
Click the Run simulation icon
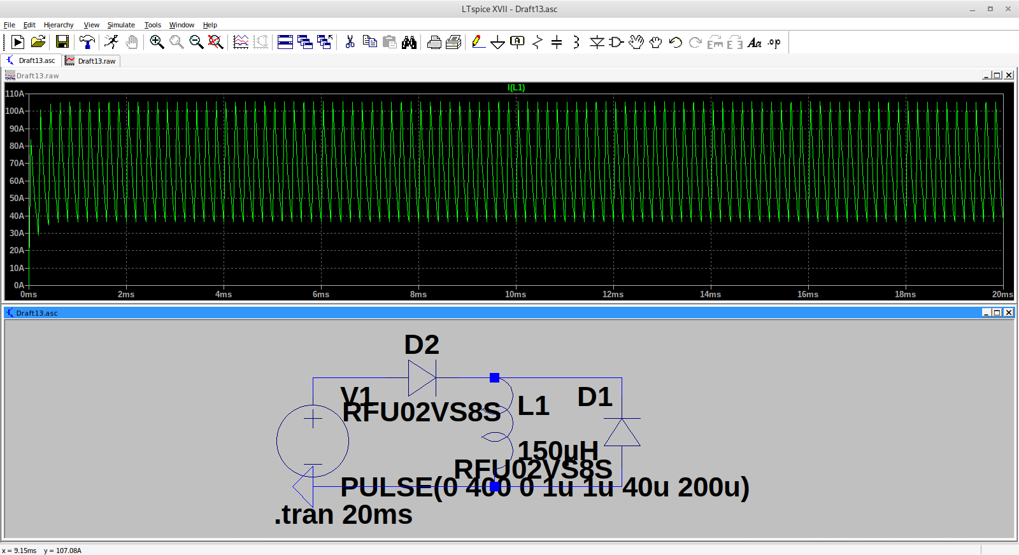click(111, 42)
